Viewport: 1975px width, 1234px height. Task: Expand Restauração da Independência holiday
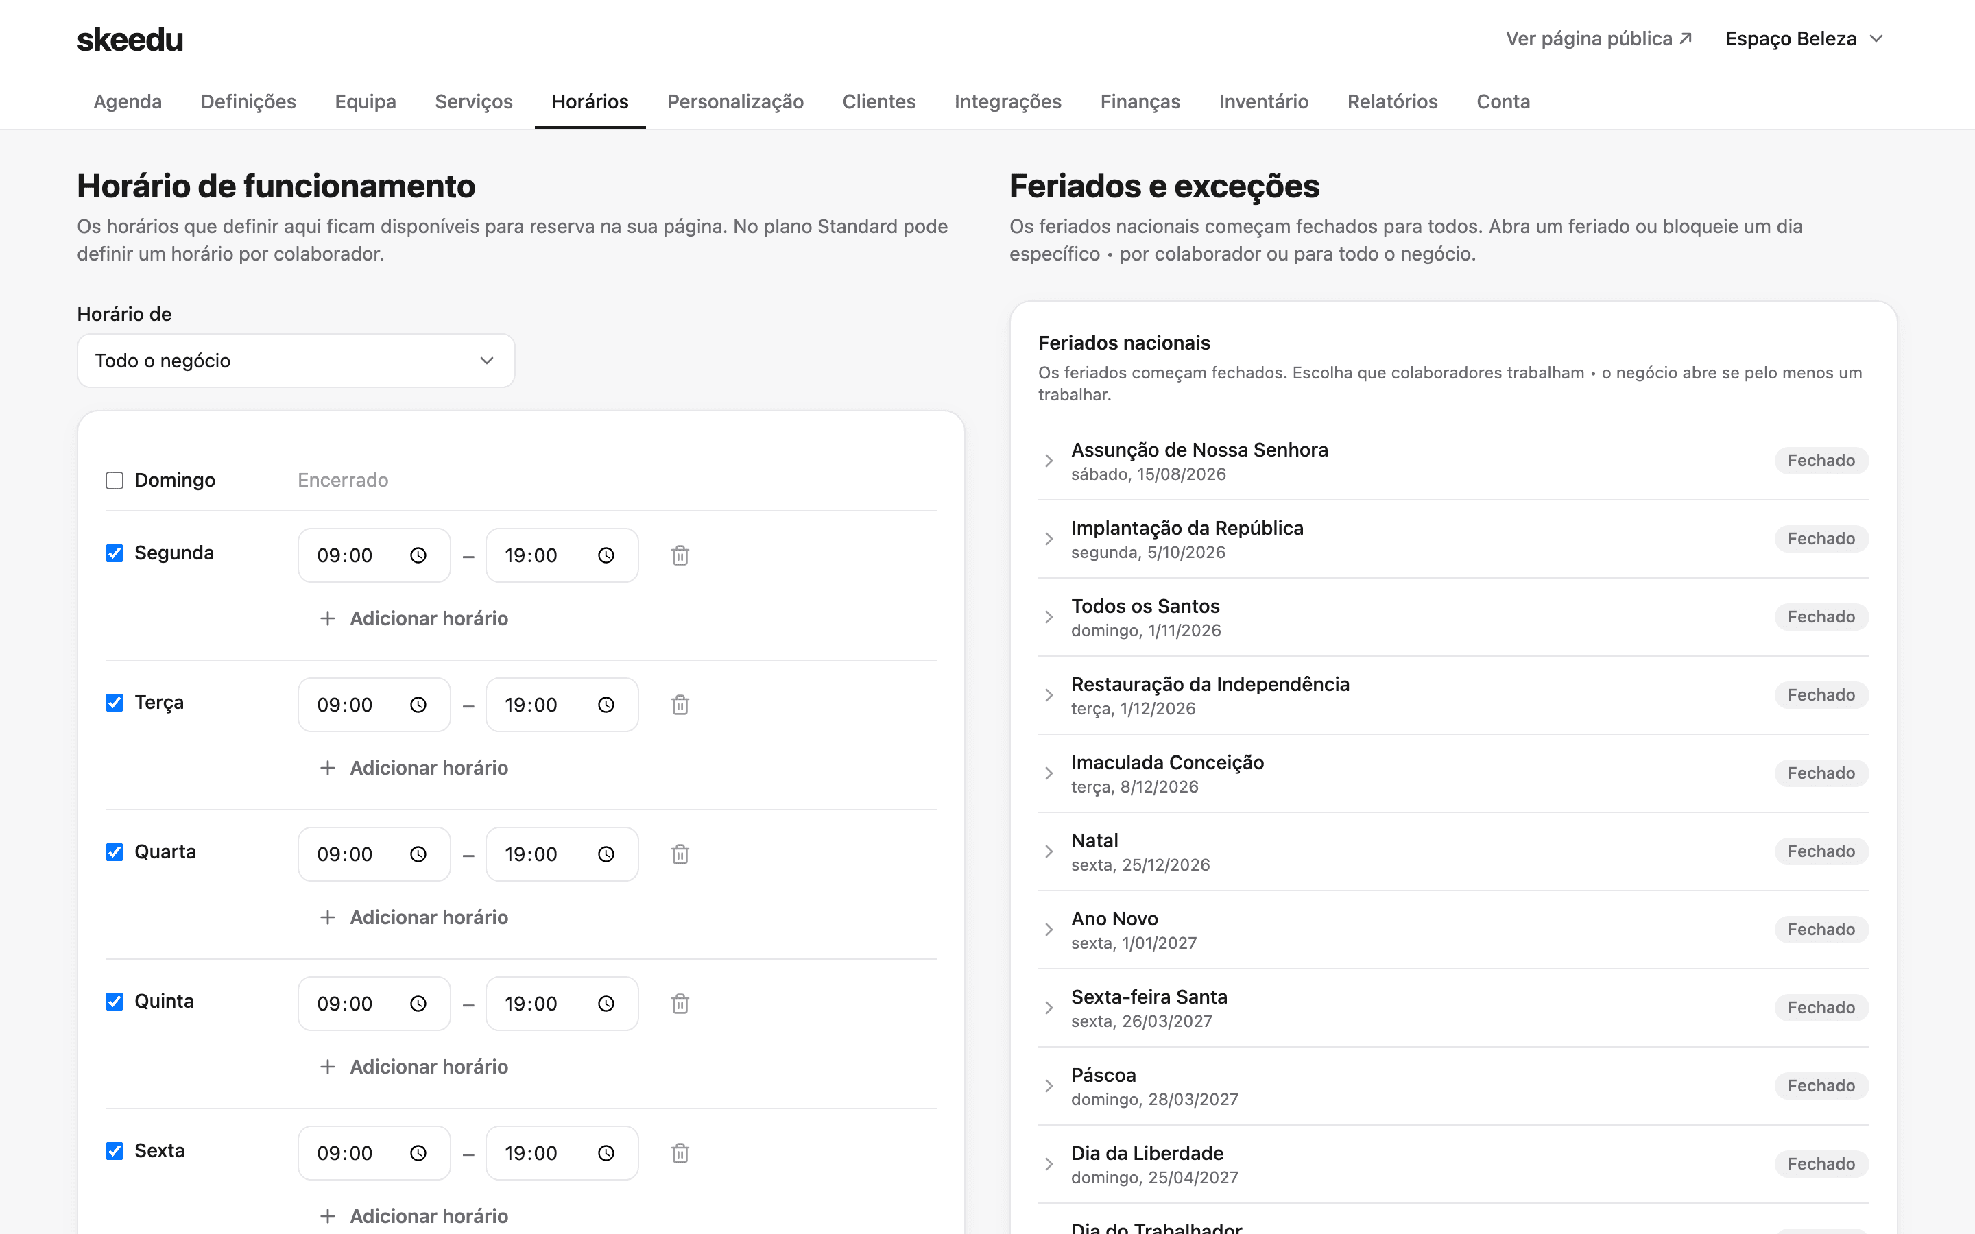(1049, 694)
